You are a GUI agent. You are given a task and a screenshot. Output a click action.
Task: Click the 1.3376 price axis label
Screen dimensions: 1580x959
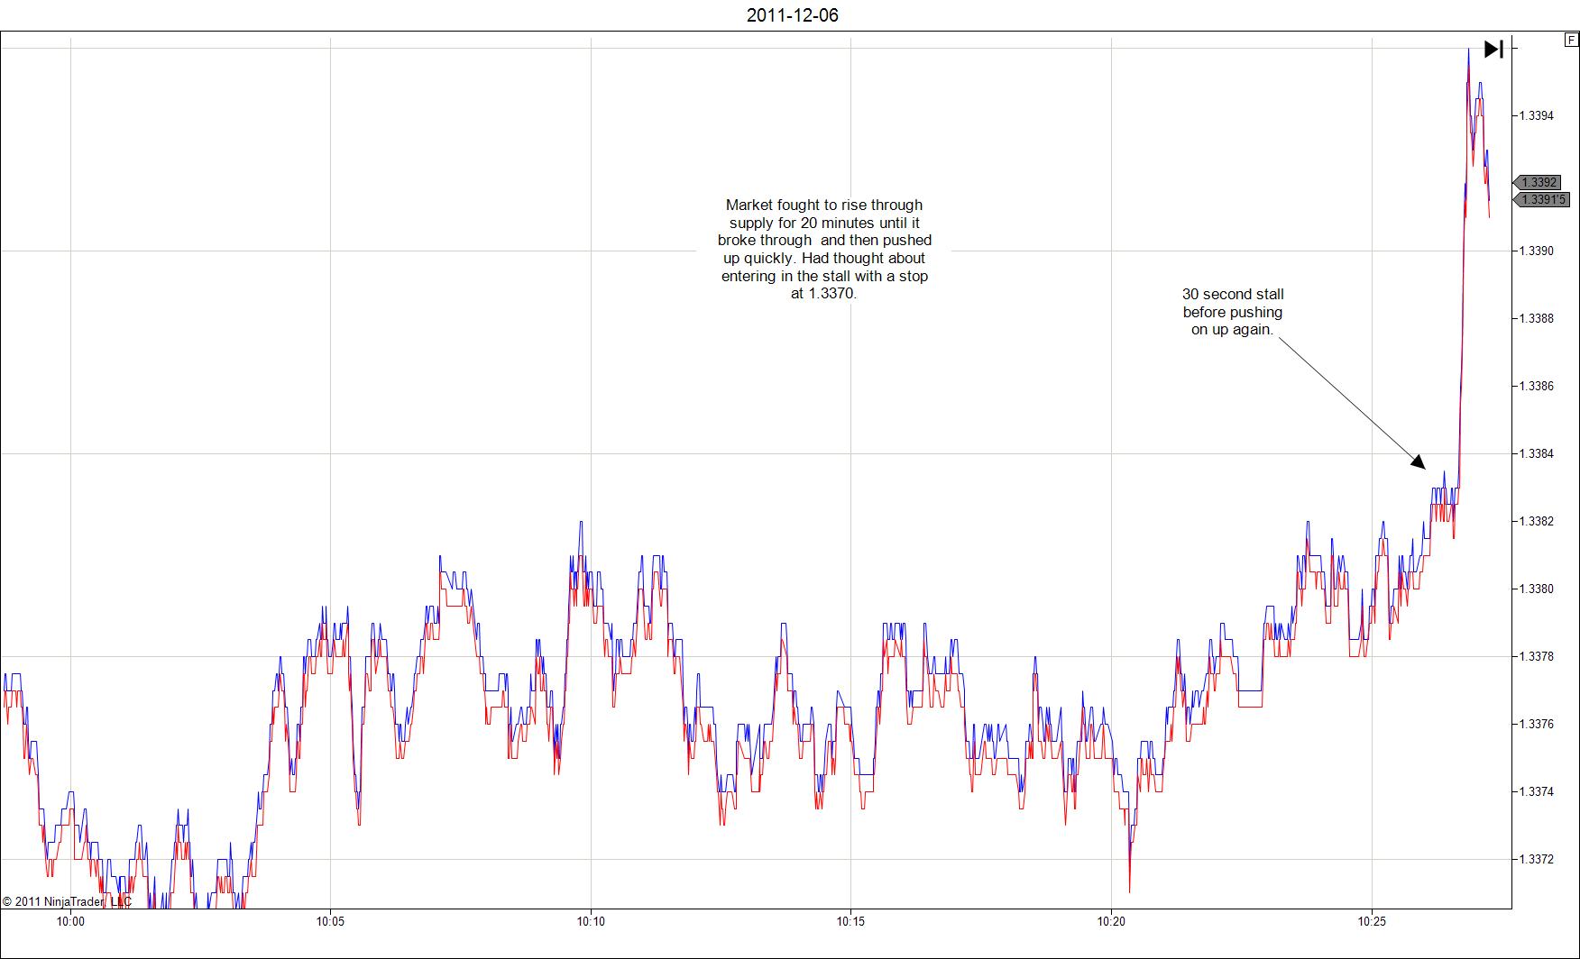point(1537,724)
